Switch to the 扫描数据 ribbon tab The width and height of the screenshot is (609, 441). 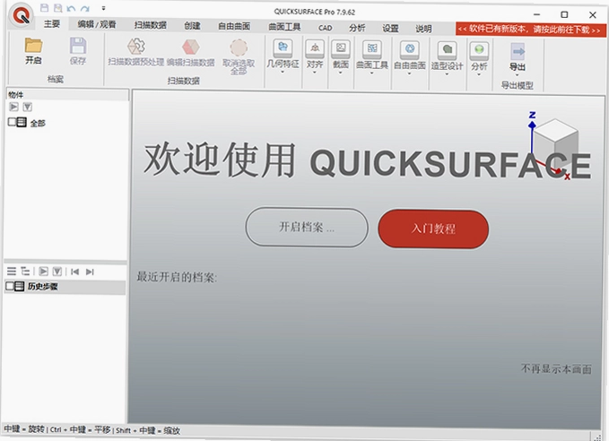pos(151,25)
